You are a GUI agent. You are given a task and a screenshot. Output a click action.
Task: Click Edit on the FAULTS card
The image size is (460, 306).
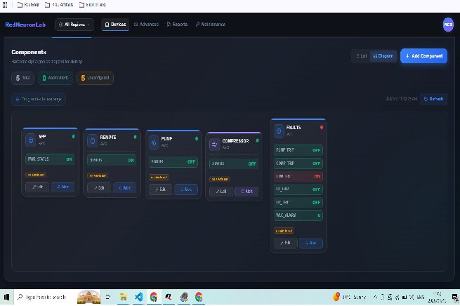tap(286, 243)
